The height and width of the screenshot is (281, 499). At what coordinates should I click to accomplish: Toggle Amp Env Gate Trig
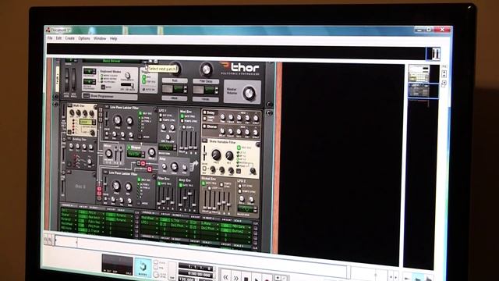pyautogui.click(x=180, y=185)
